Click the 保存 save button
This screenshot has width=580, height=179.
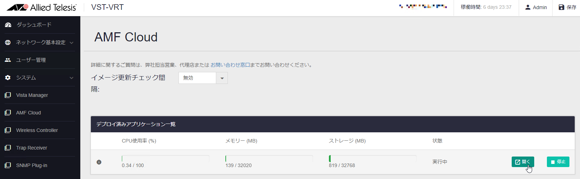(567, 7)
